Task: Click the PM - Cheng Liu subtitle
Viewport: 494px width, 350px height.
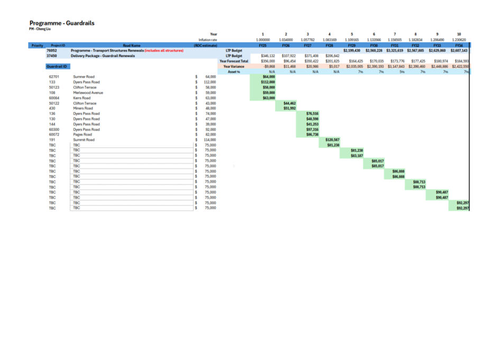Action: coord(40,29)
